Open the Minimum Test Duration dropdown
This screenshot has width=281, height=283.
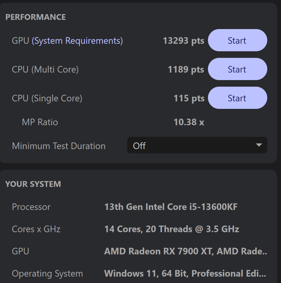point(197,146)
